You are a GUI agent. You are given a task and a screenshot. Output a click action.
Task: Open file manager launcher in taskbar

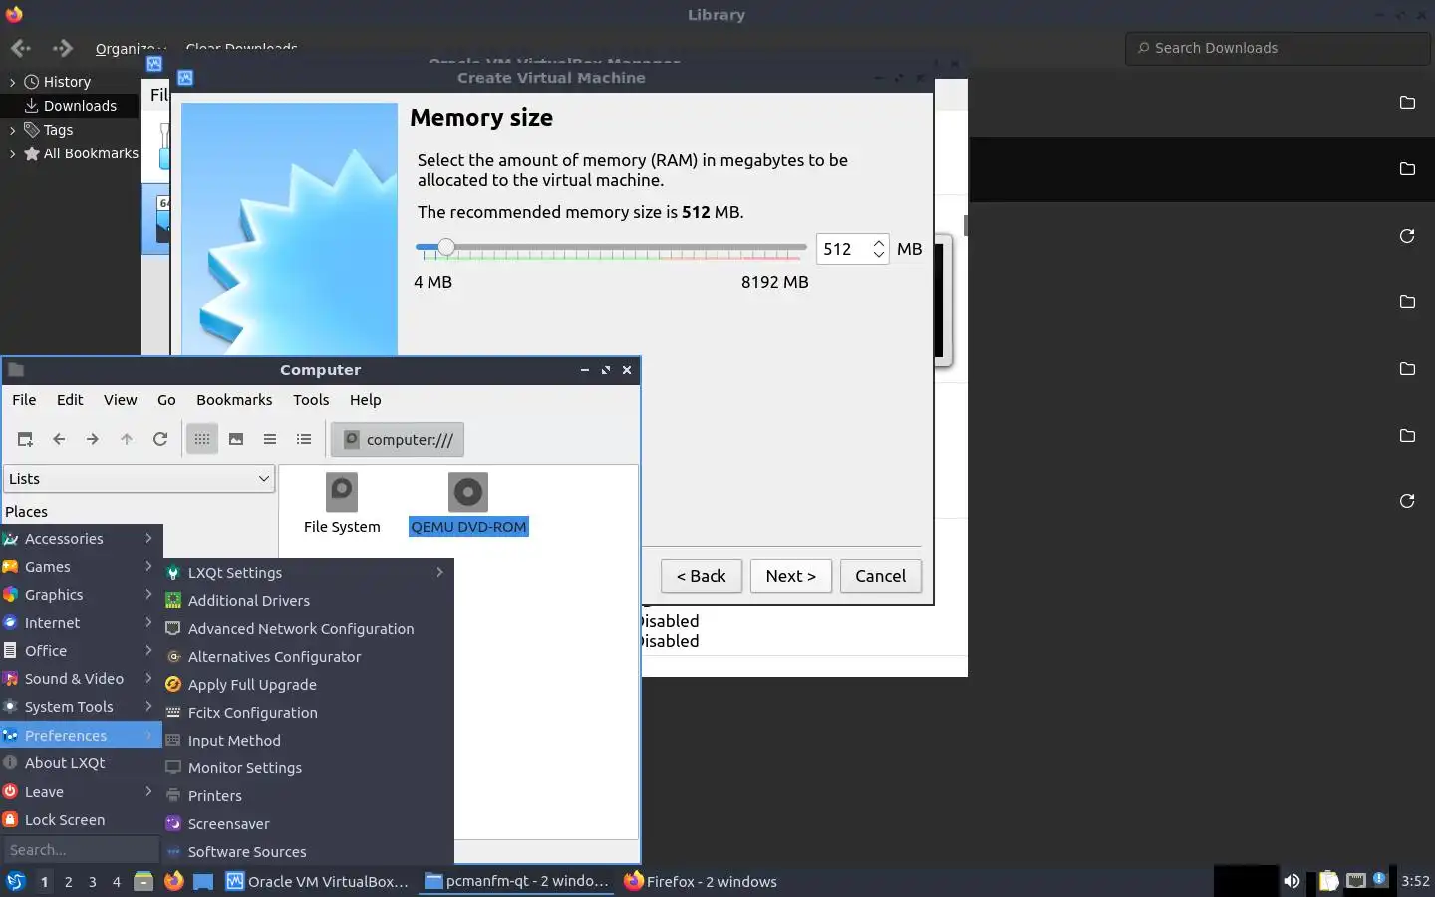click(x=143, y=881)
